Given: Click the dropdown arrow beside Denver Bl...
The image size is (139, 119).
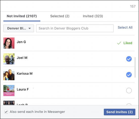Looking at the screenshot, I should [30, 29].
